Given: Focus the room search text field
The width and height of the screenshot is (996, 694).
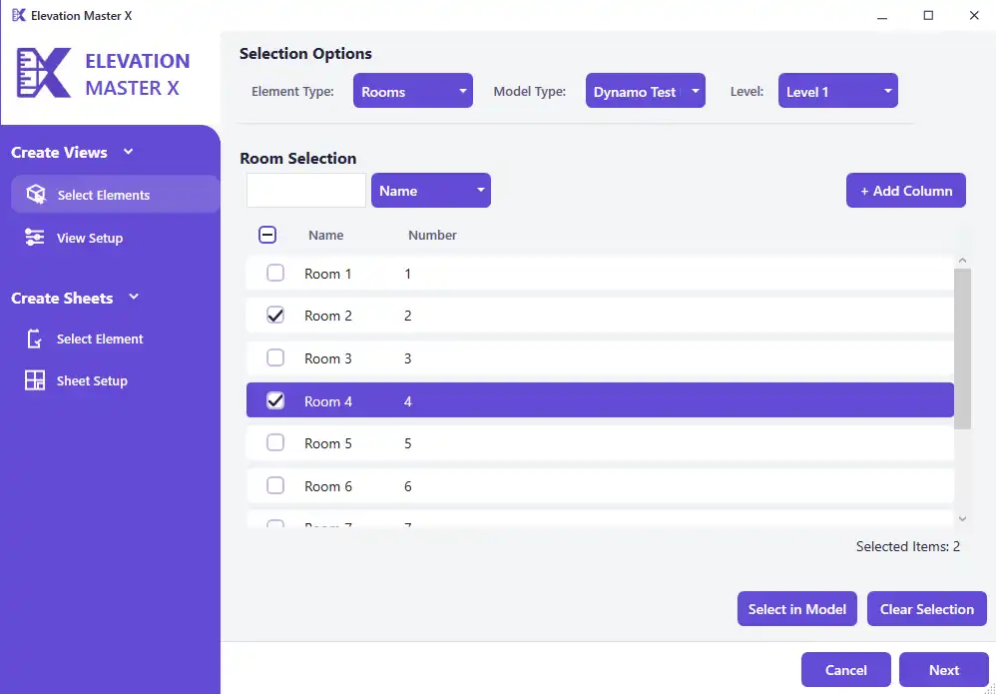Looking at the screenshot, I should pyautogui.click(x=306, y=191).
